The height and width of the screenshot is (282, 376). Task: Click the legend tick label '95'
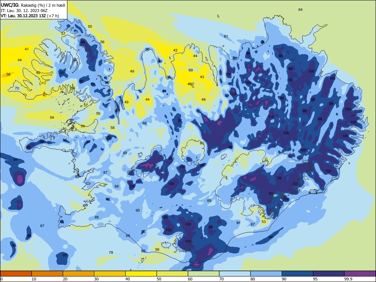point(315,279)
